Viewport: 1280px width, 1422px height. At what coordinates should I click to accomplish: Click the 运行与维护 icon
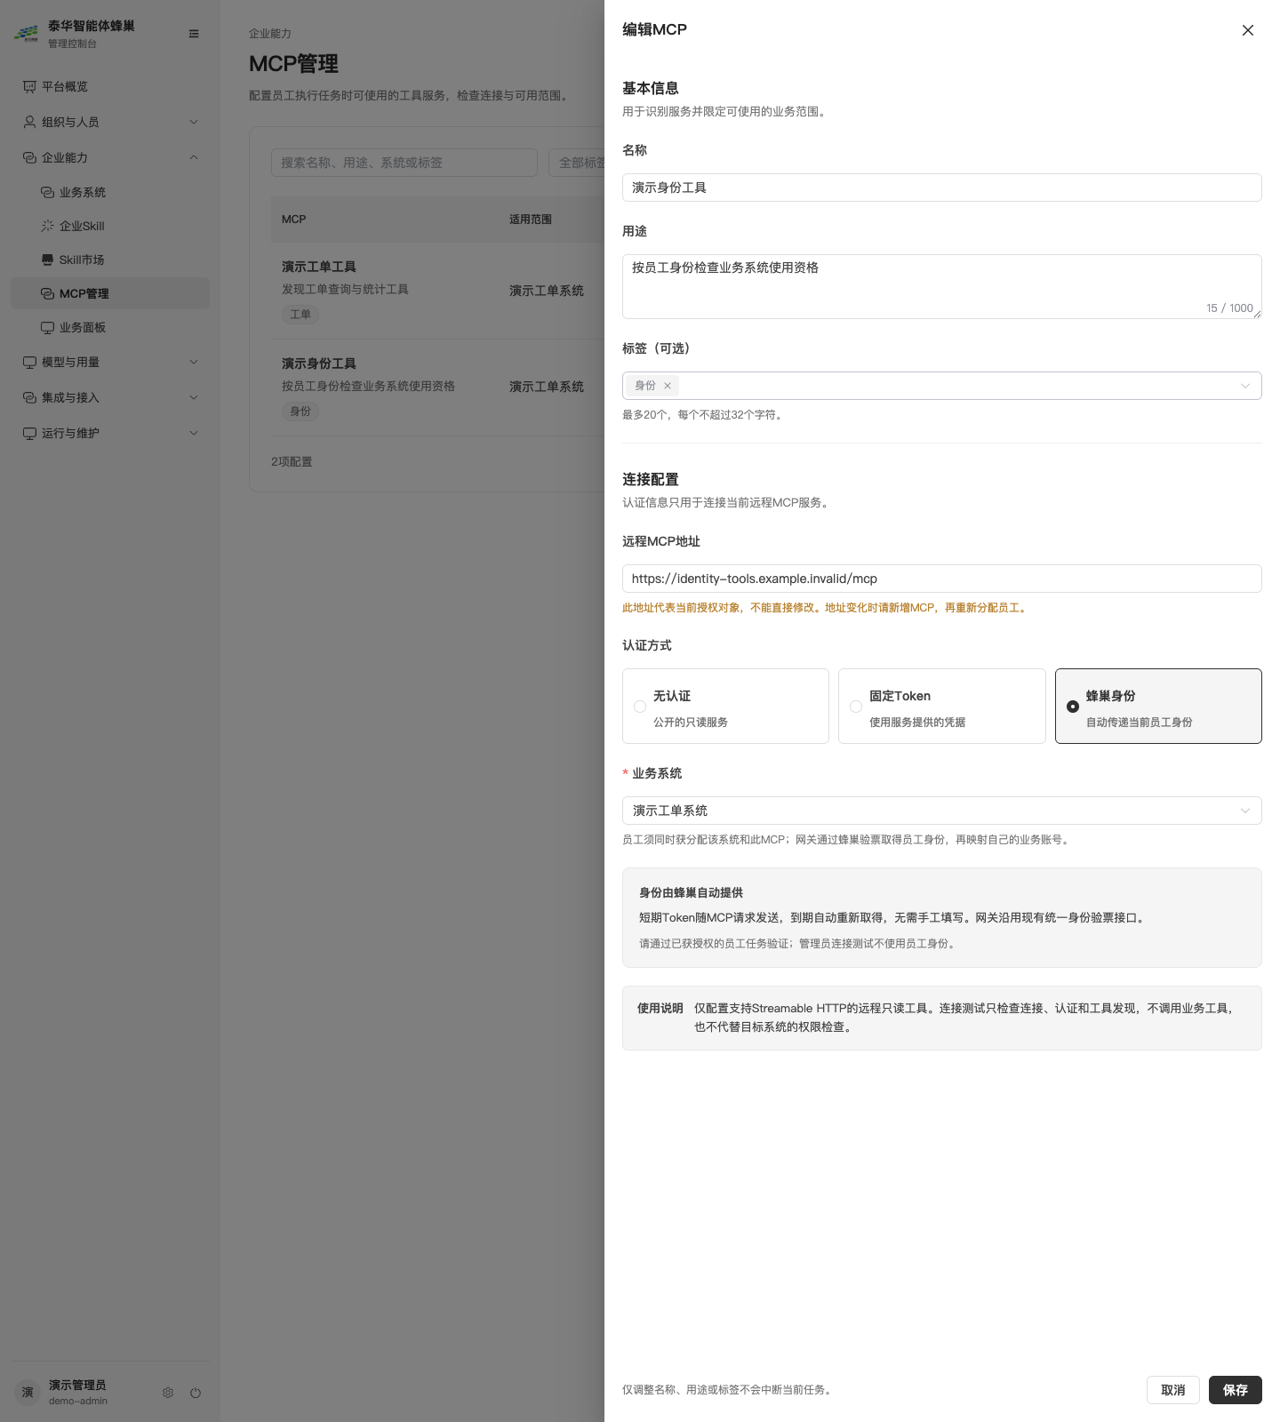click(x=29, y=433)
